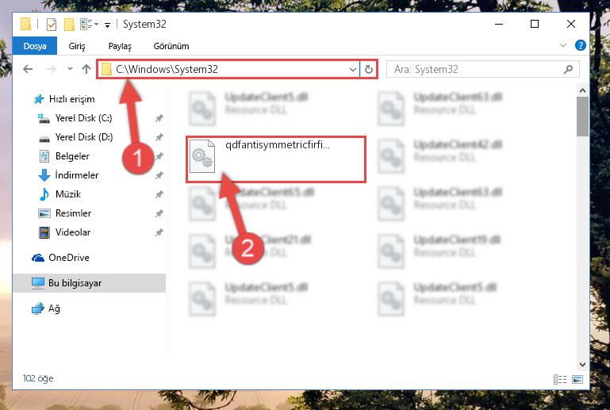The width and height of the screenshot is (610, 410).
Task: Click the scrollbar up arrow
Action: point(582,90)
